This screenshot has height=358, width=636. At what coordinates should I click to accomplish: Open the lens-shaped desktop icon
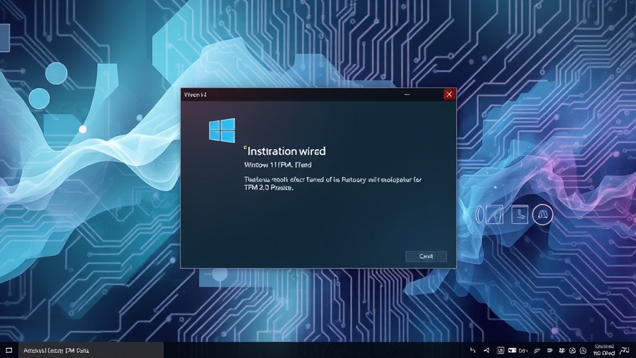coord(479,214)
